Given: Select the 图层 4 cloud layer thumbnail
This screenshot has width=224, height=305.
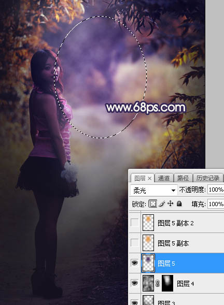Looking at the screenshot, I should click(148, 283).
